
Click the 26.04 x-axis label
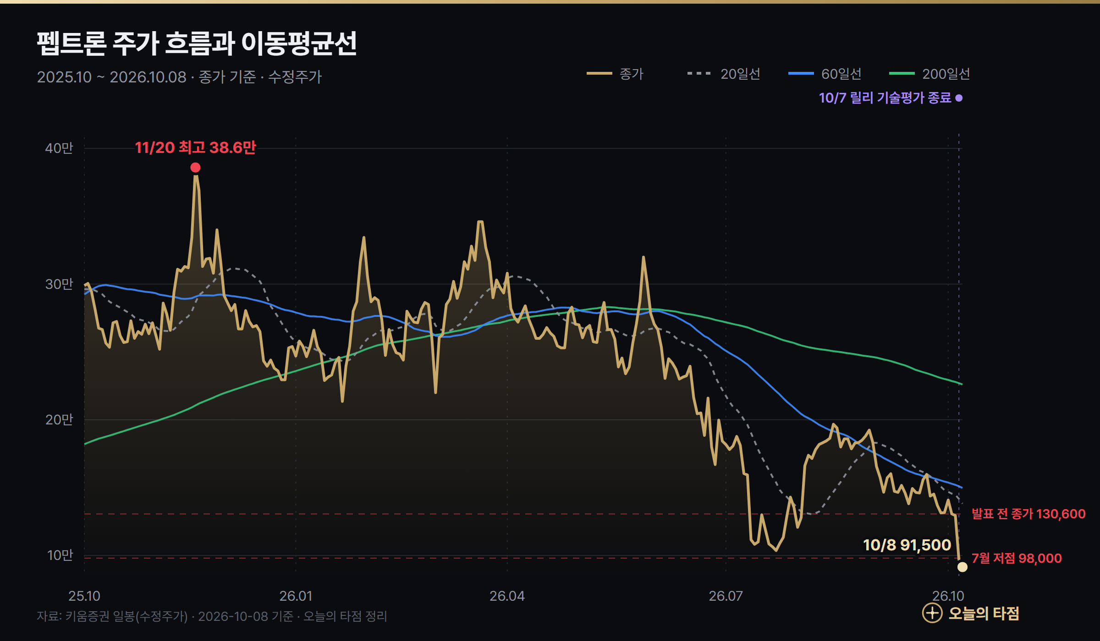click(507, 596)
